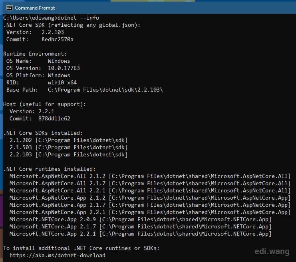The height and width of the screenshot is (262, 296).
Task: Click the RID win10-x64 value
Action: tap(62, 83)
